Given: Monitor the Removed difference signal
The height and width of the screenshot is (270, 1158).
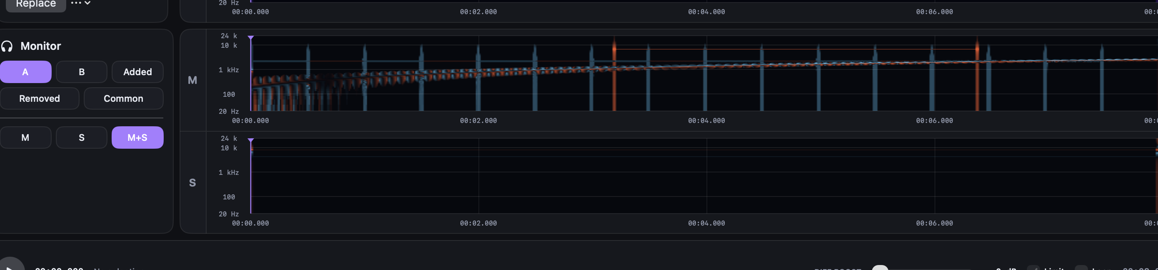Looking at the screenshot, I should 40,98.
